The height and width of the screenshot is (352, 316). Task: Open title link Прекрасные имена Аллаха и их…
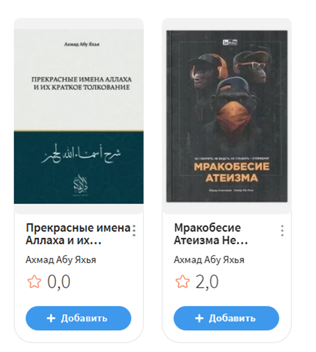click(x=78, y=234)
